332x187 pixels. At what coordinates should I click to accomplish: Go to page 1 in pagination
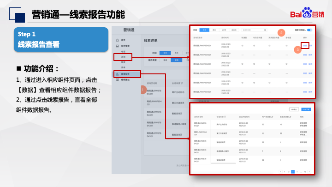[285, 172]
